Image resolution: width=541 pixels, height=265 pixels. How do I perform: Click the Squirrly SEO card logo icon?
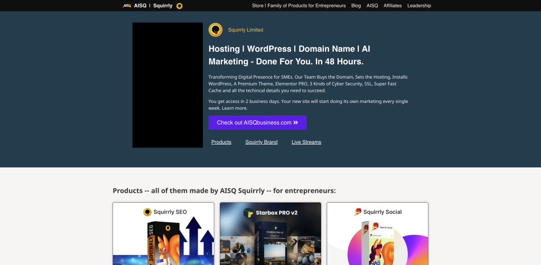(x=147, y=212)
